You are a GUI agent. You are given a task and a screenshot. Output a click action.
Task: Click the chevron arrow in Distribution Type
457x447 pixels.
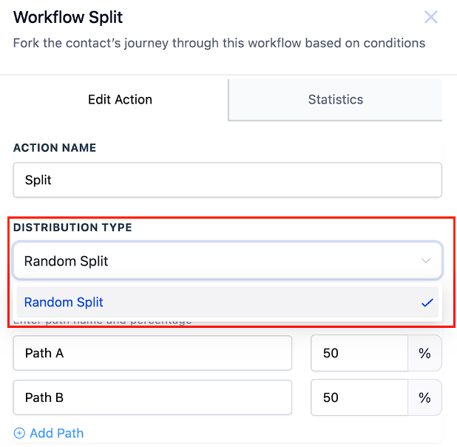pyautogui.click(x=426, y=261)
